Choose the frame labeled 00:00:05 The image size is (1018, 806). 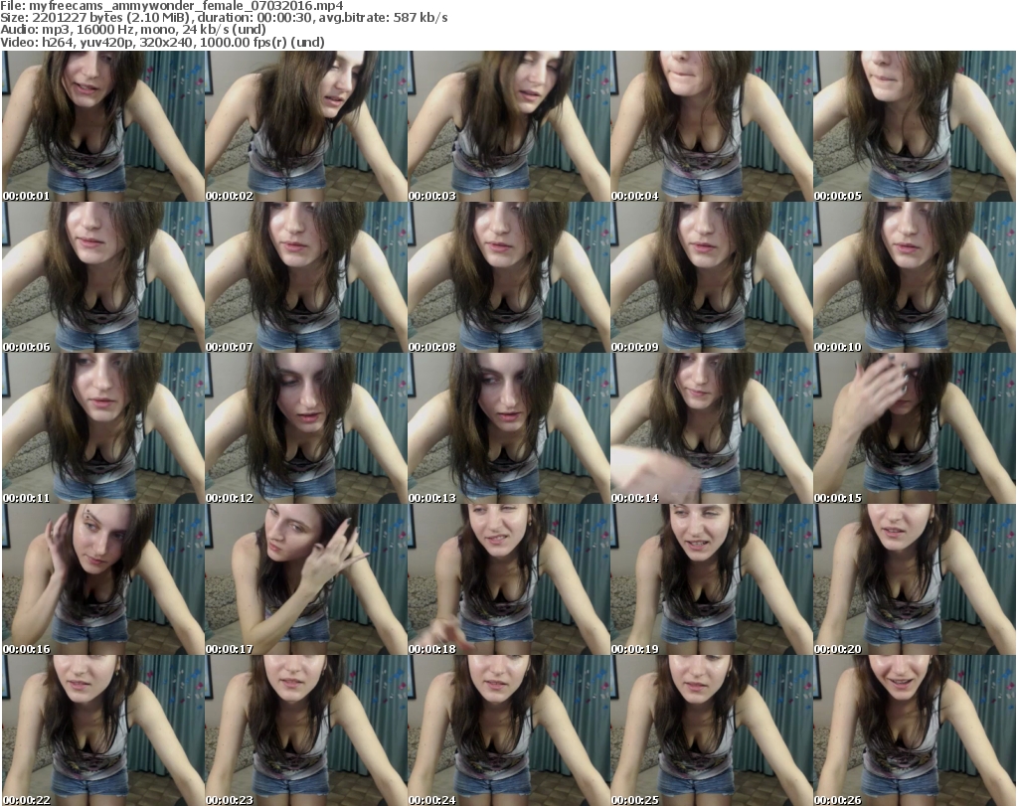915,126
